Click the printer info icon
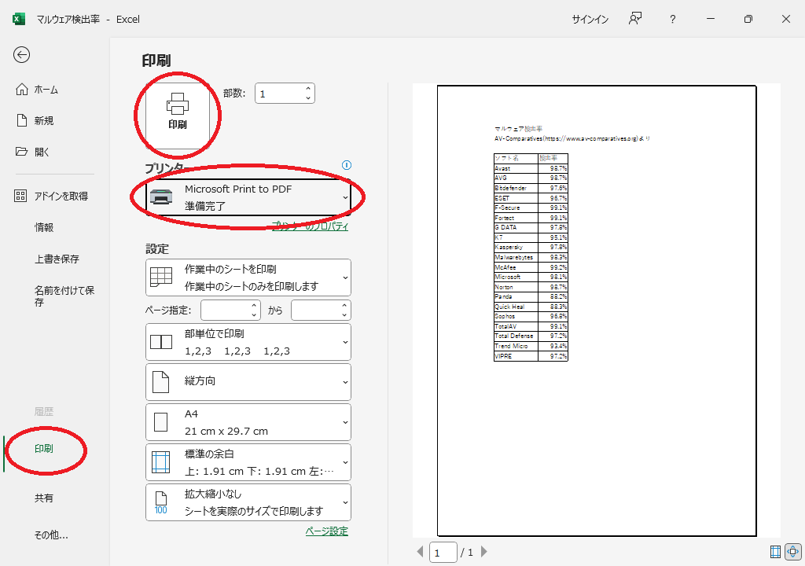 tap(347, 165)
